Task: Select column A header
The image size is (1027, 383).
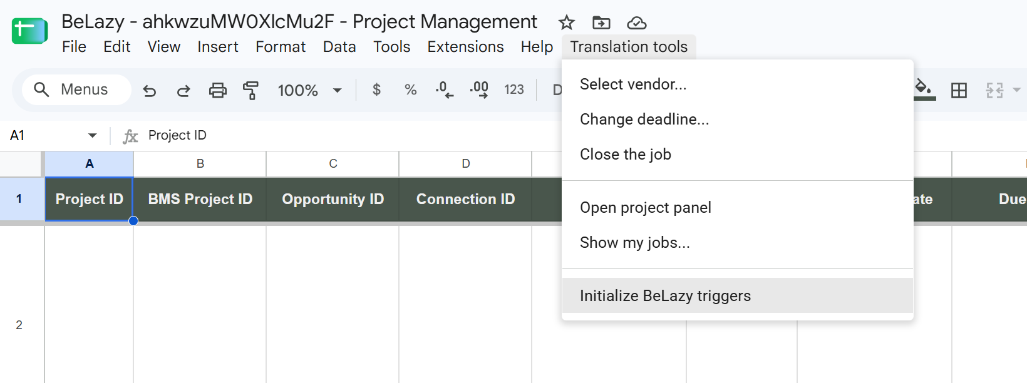Action: pyautogui.click(x=89, y=164)
